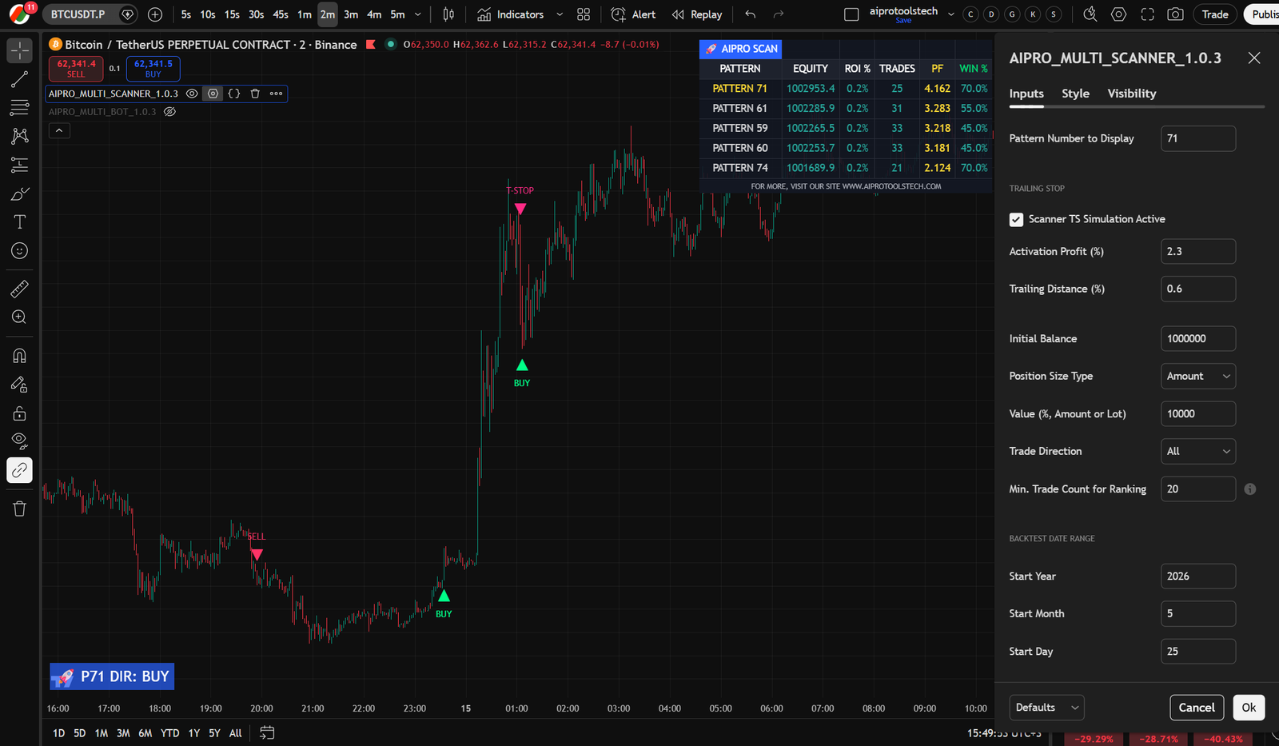
Task: Expand the time interval dropdown arrow
Action: click(x=417, y=14)
